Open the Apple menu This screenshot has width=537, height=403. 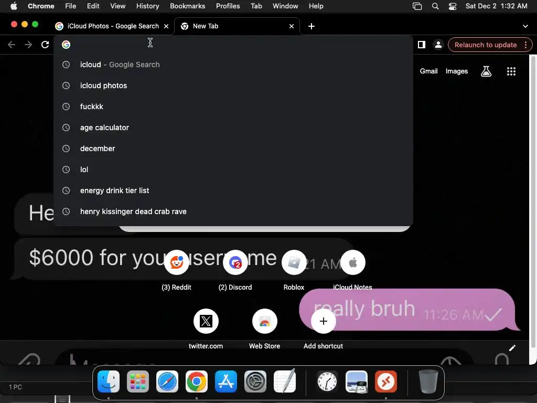14,6
